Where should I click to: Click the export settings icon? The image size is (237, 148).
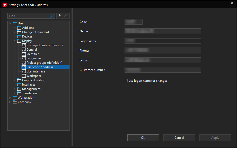(66, 16)
